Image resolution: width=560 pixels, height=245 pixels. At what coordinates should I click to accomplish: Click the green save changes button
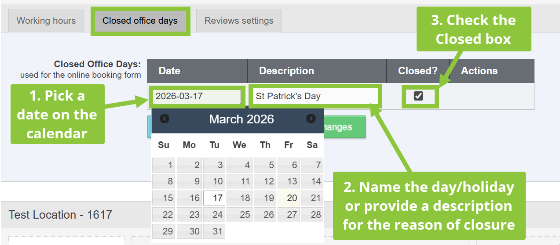[x=344, y=127]
